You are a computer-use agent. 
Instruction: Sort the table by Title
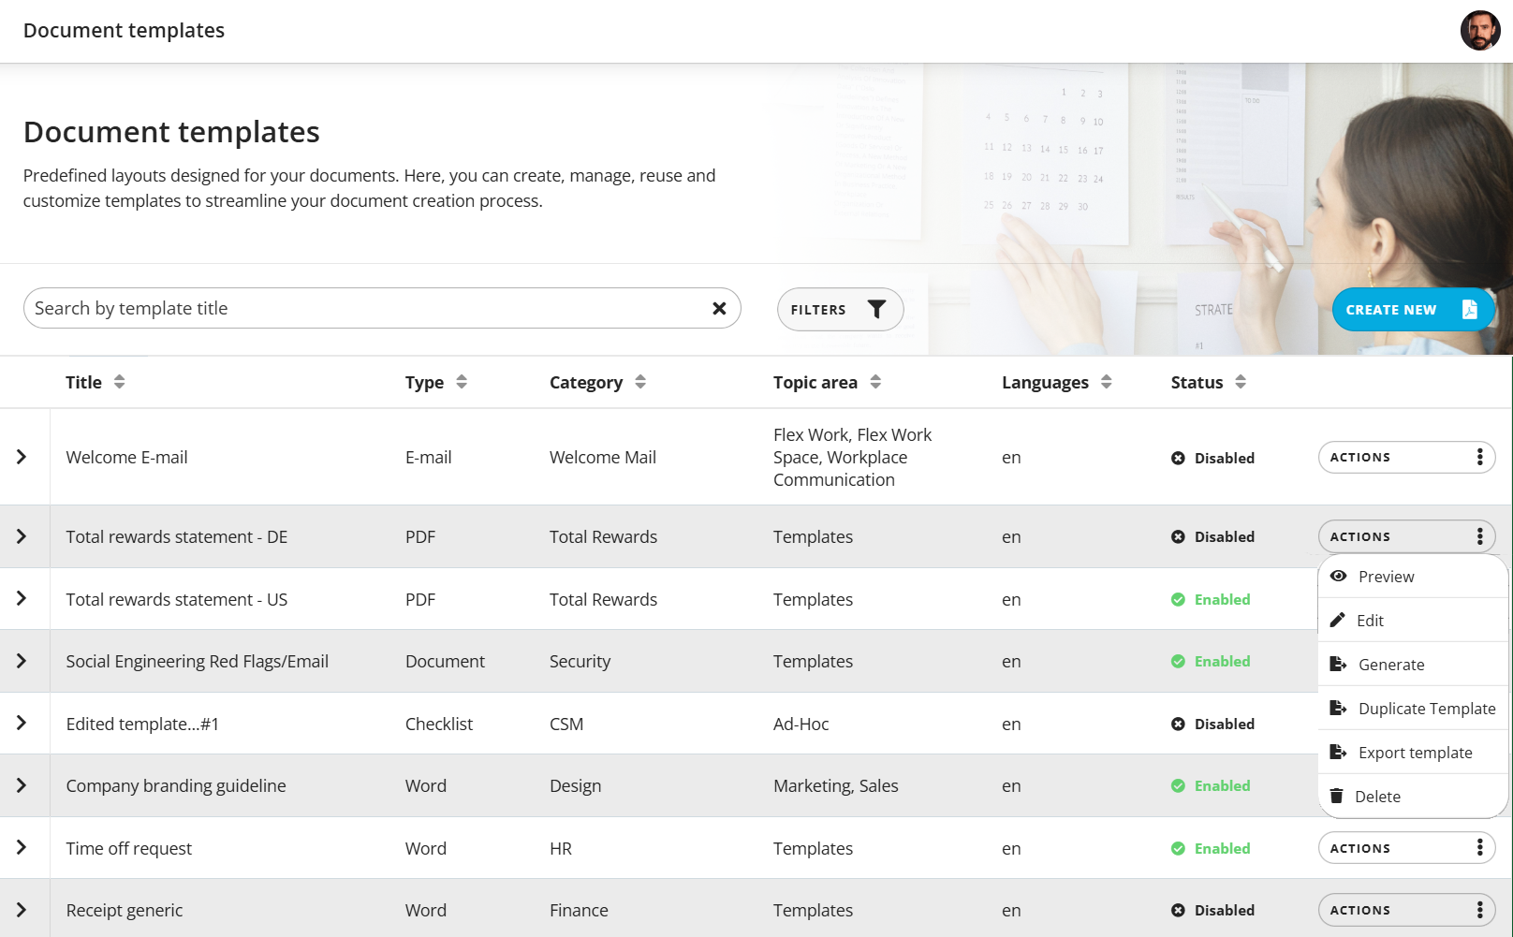(119, 382)
